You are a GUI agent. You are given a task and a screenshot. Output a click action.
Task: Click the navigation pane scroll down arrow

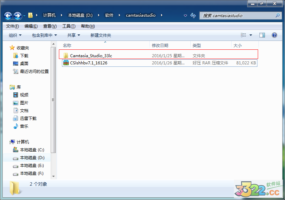[x=53, y=176]
